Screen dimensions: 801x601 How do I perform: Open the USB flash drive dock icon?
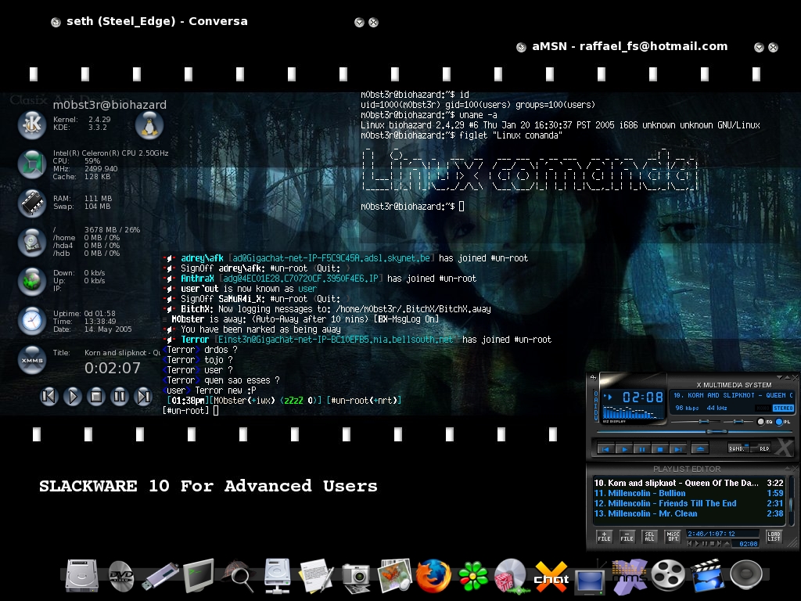[x=160, y=577]
